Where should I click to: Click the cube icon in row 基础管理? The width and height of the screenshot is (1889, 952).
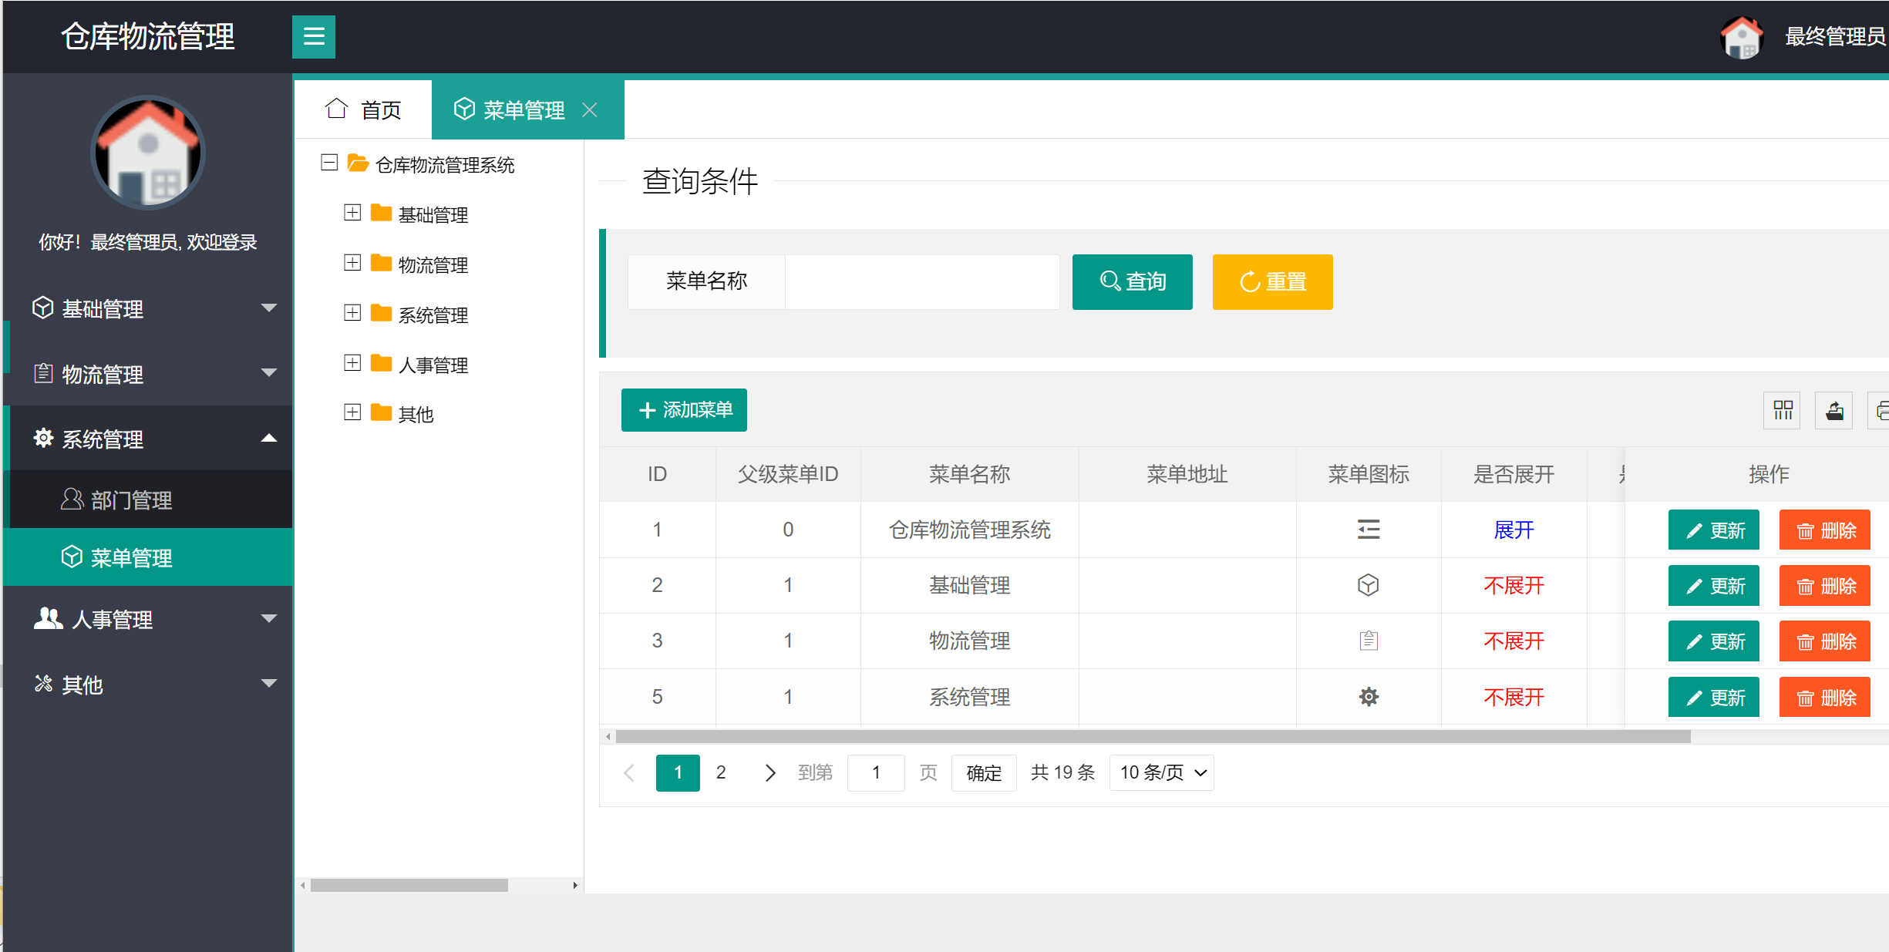tap(1369, 585)
